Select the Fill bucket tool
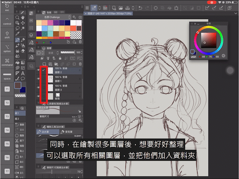This screenshot has height=179, width=239. pos(18,62)
